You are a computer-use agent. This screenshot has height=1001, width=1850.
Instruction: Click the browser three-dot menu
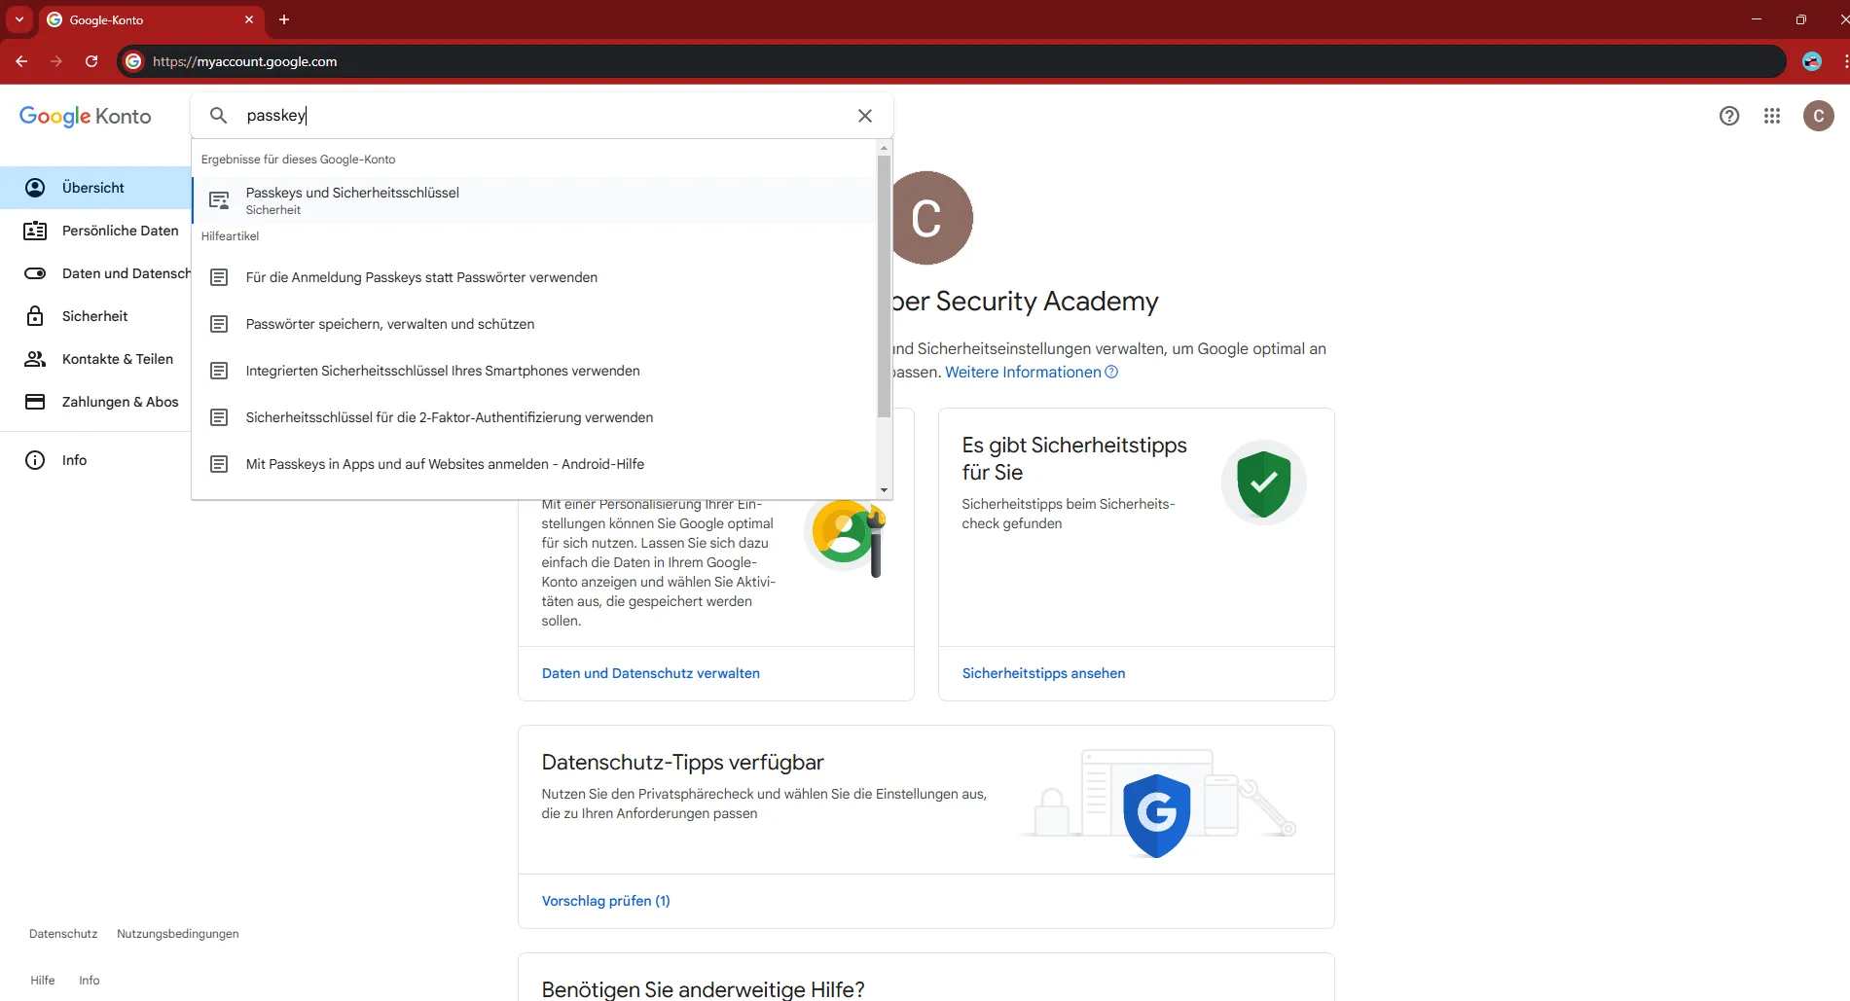(1844, 61)
